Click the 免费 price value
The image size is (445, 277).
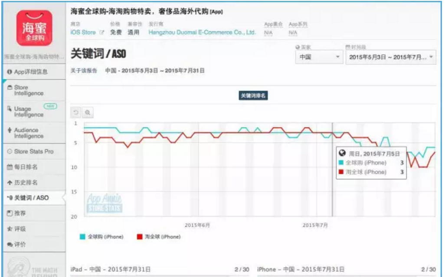click(116, 32)
